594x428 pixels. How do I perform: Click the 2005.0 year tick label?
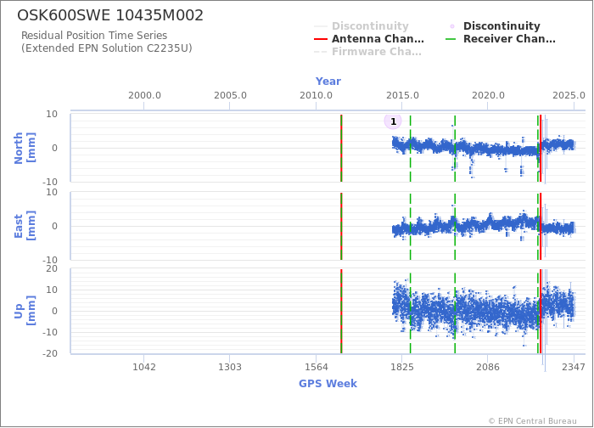pyautogui.click(x=230, y=95)
